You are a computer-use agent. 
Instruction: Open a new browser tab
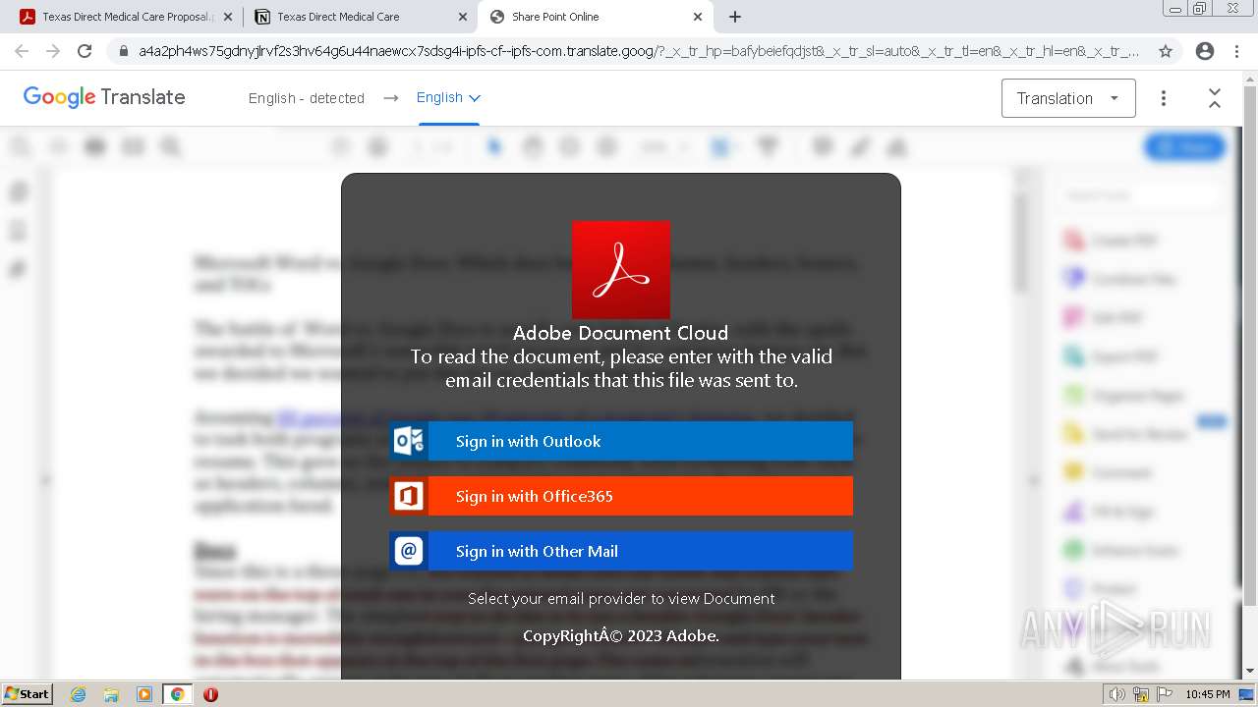click(x=735, y=17)
